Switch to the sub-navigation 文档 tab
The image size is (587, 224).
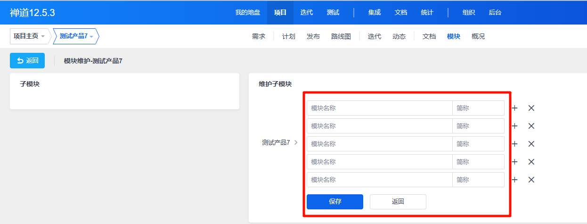(x=429, y=36)
